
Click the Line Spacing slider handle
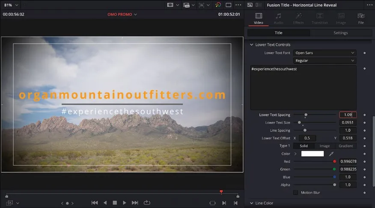tap(305, 130)
